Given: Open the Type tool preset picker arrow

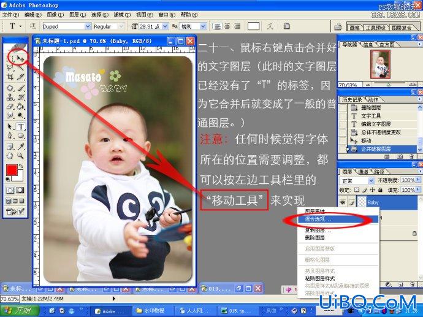Looking at the screenshot, I should [20, 26].
